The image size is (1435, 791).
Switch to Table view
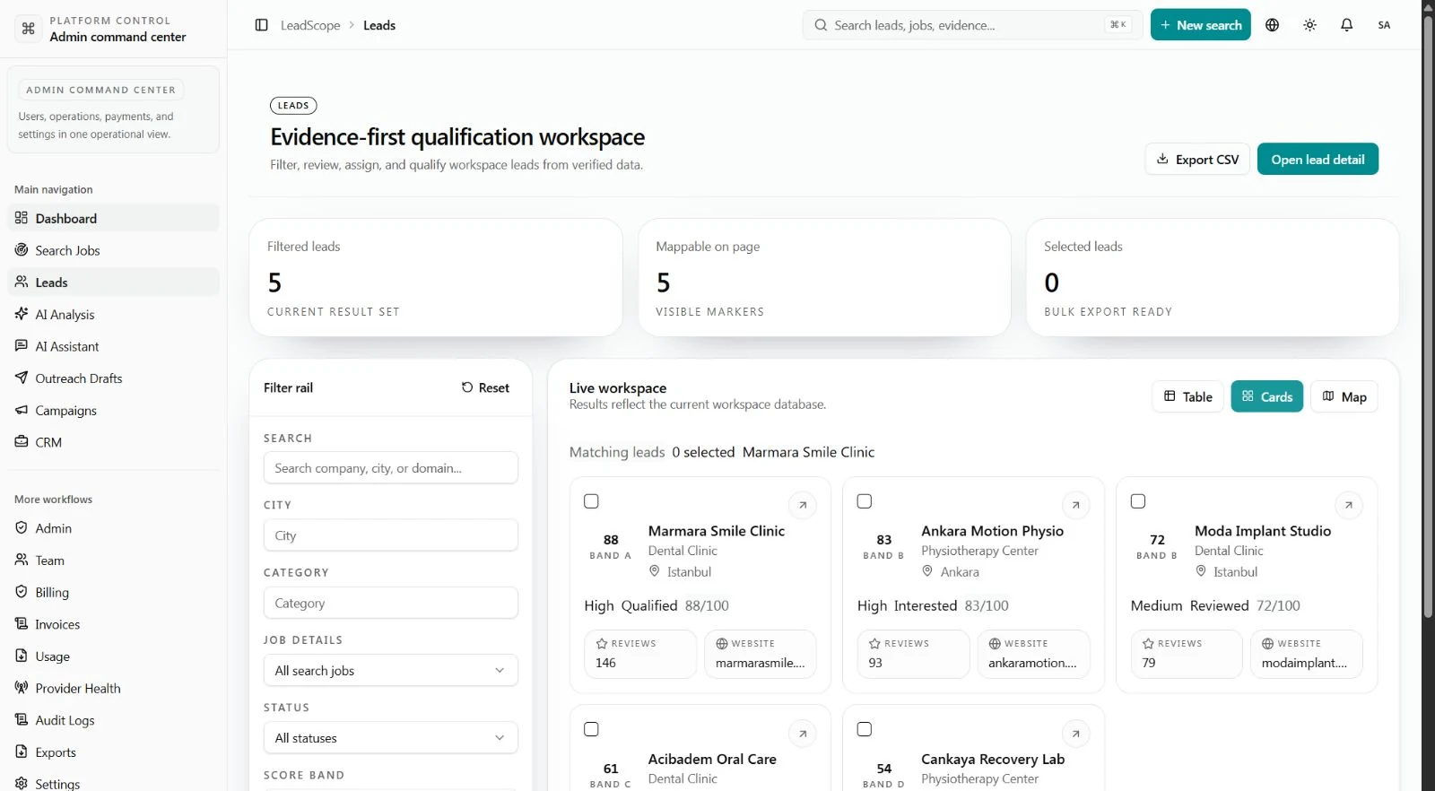(1187, 396)
